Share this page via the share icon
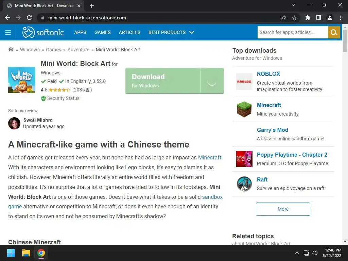 [283, 18]
